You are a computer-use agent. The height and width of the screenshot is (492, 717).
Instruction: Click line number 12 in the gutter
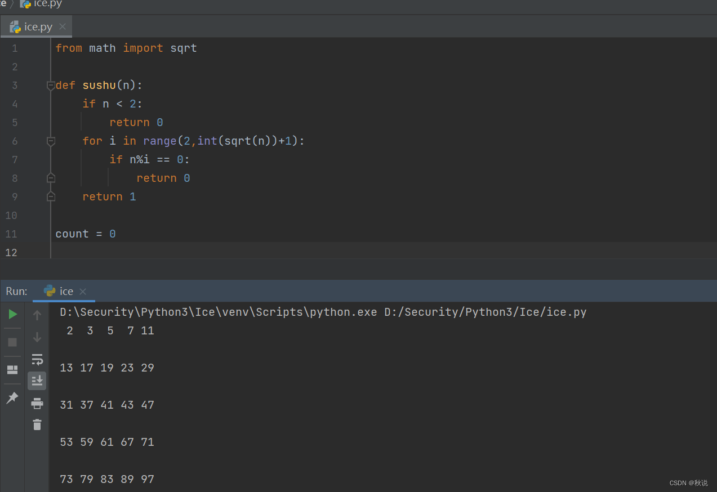click(11, 253)
